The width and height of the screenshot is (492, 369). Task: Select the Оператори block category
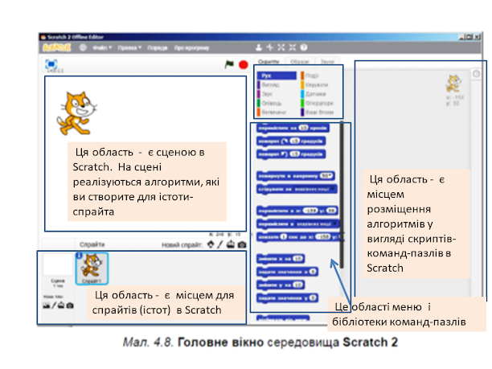point(318,103)
